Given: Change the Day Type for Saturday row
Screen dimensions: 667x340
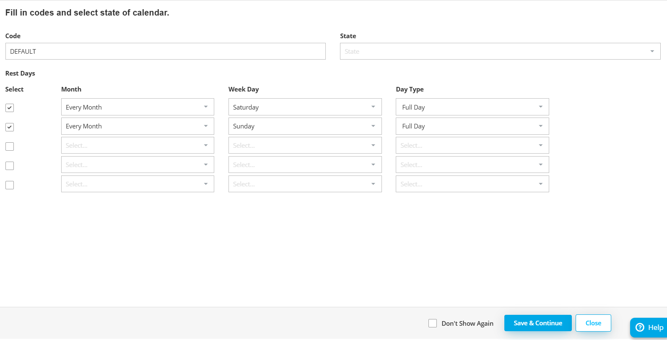Looking at the screenshot, I should click(472, 107).
